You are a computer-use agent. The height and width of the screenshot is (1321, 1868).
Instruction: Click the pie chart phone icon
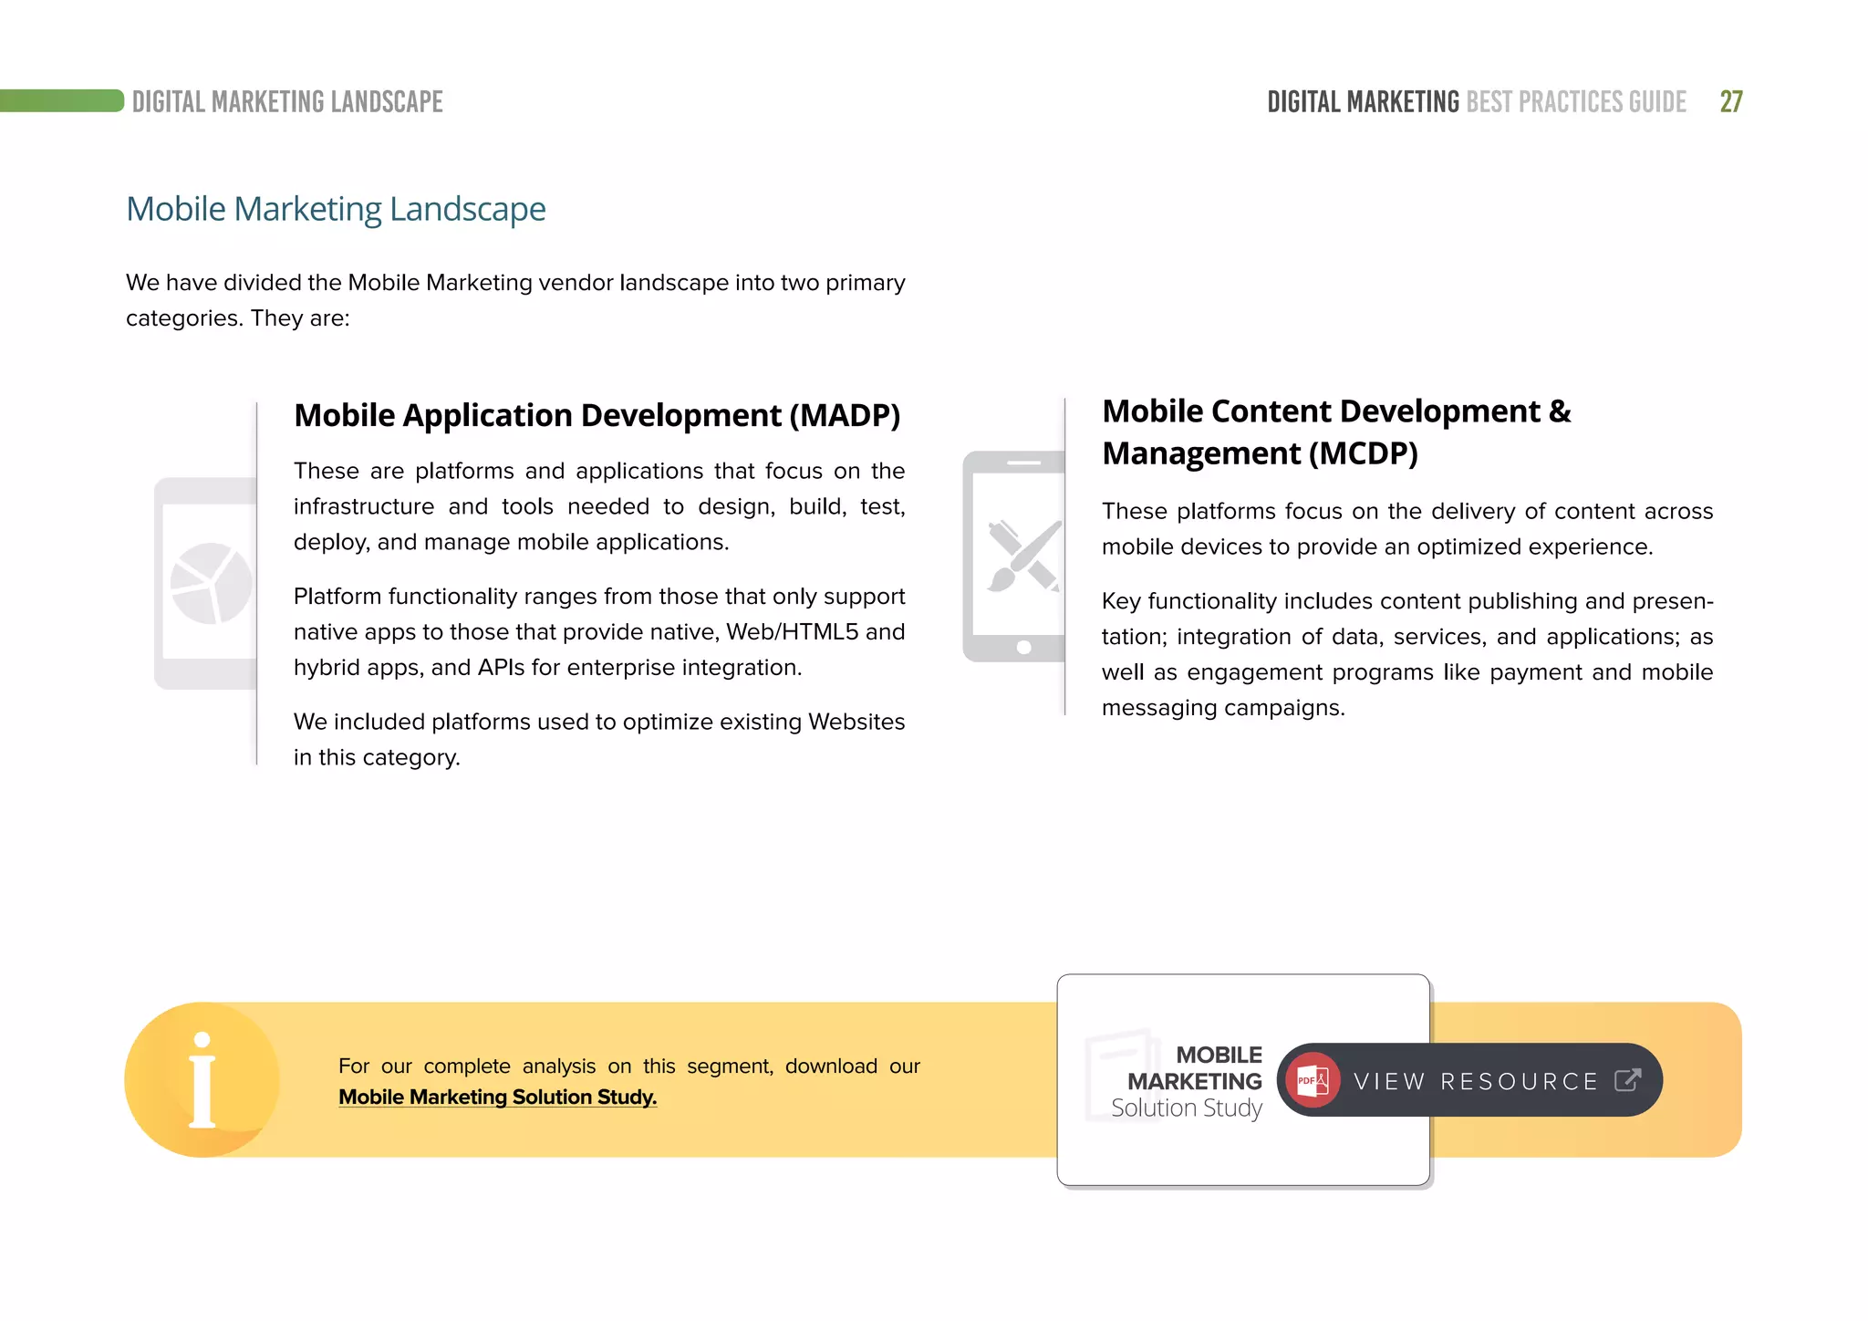point(205,583)
